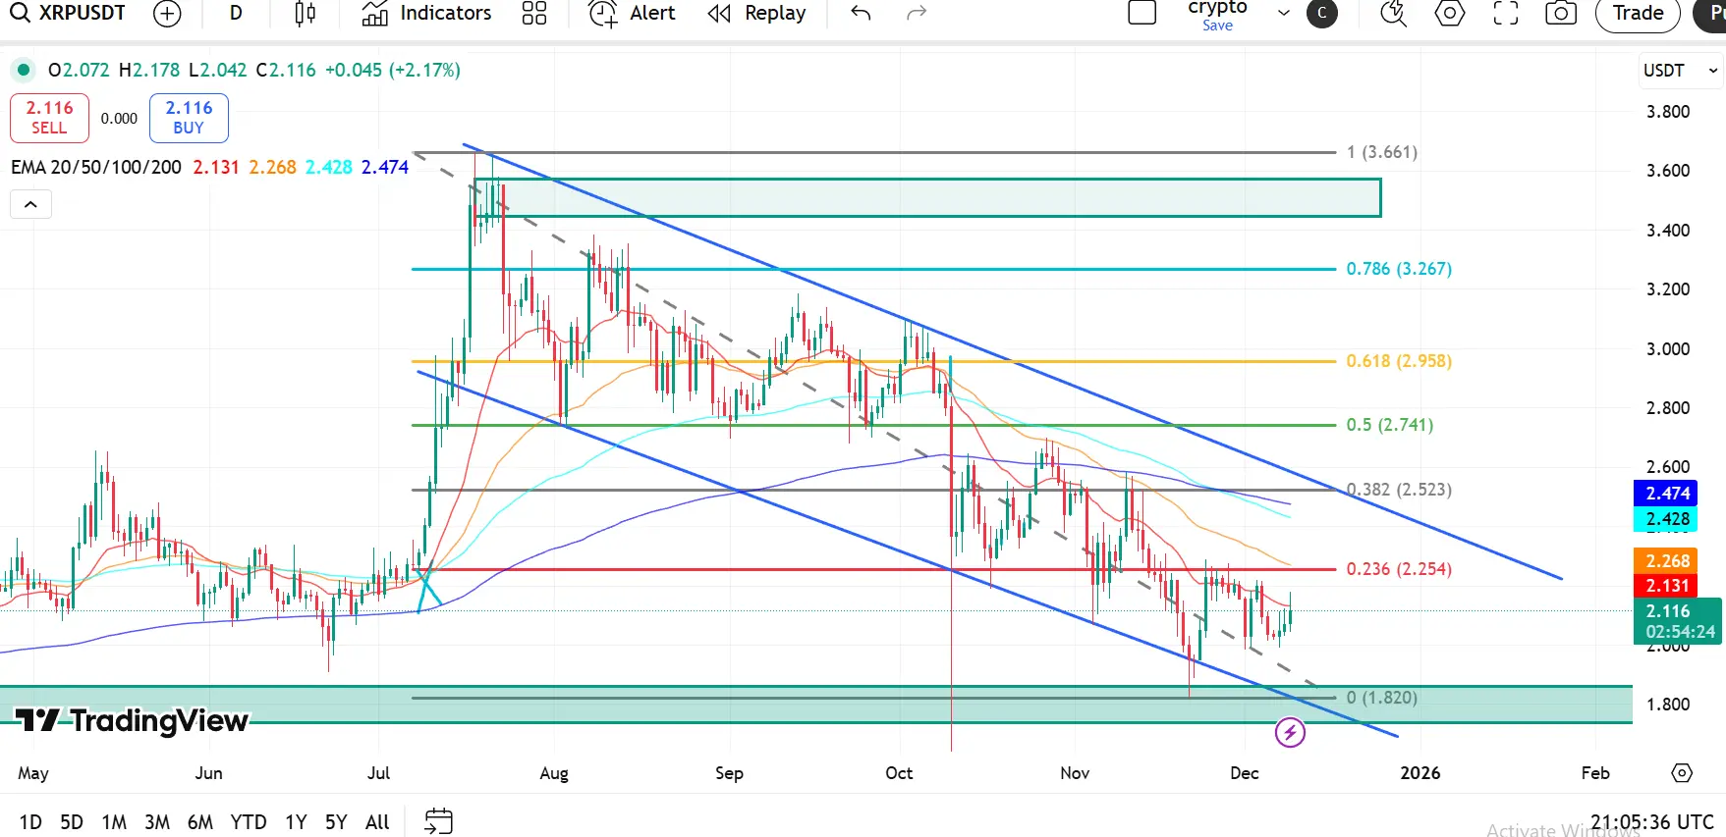Screen dimensions: 1726x837
Task: Select the 5Y date range
Action: (x=336, y=822)
